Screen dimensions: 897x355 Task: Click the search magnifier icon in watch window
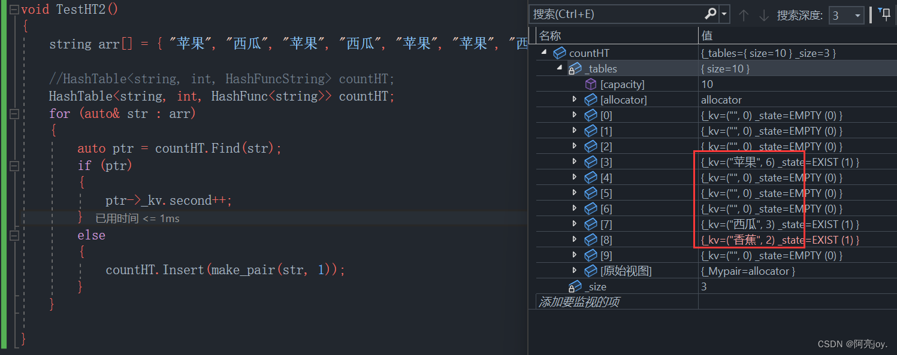[x=710, y=14]
